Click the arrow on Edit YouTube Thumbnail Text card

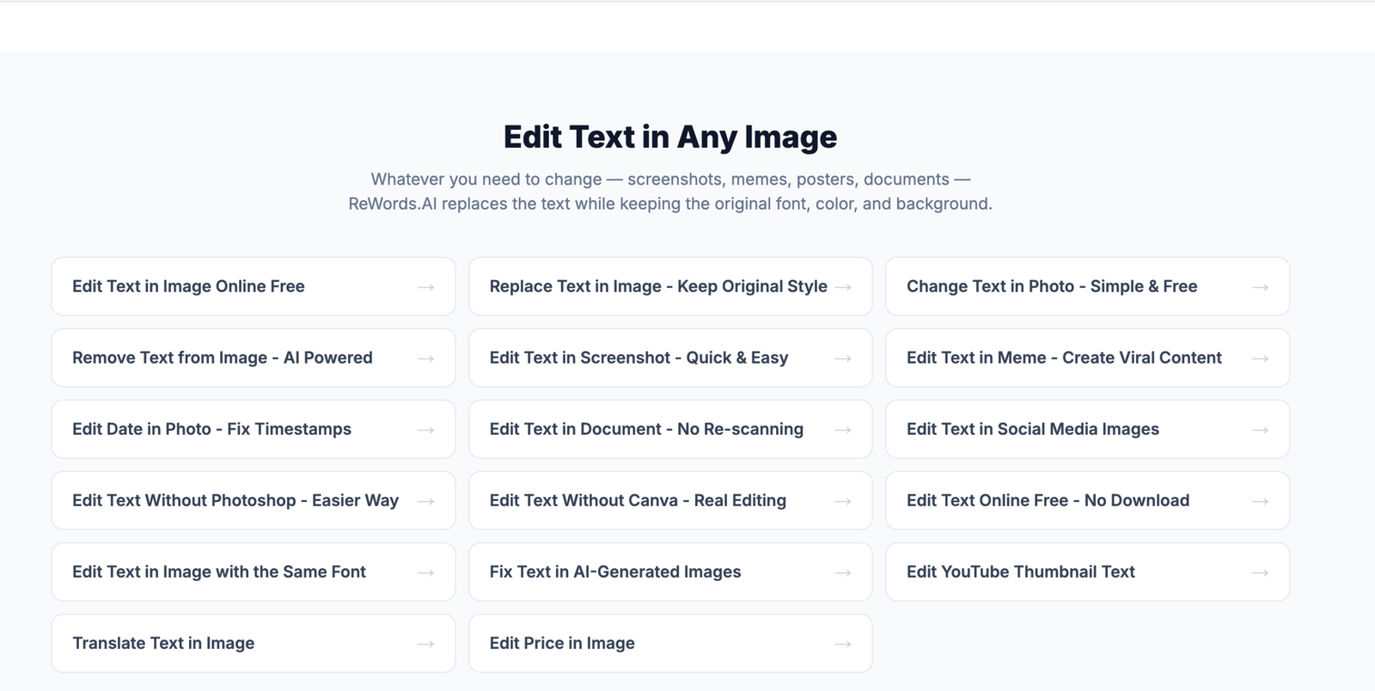click(x=1260, y=572)
